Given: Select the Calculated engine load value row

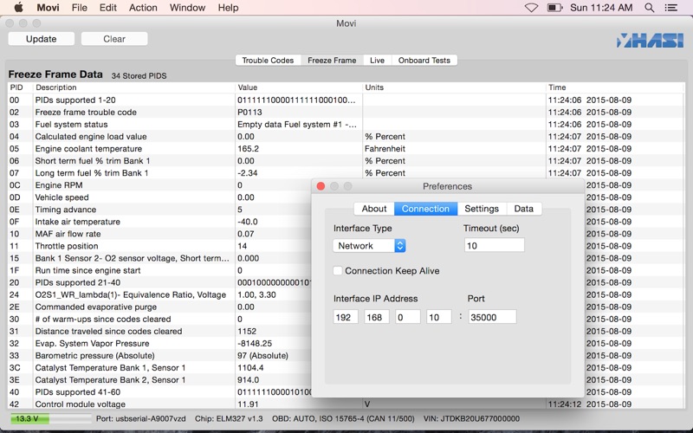Looking at the screenshot, I should point(346,137).
